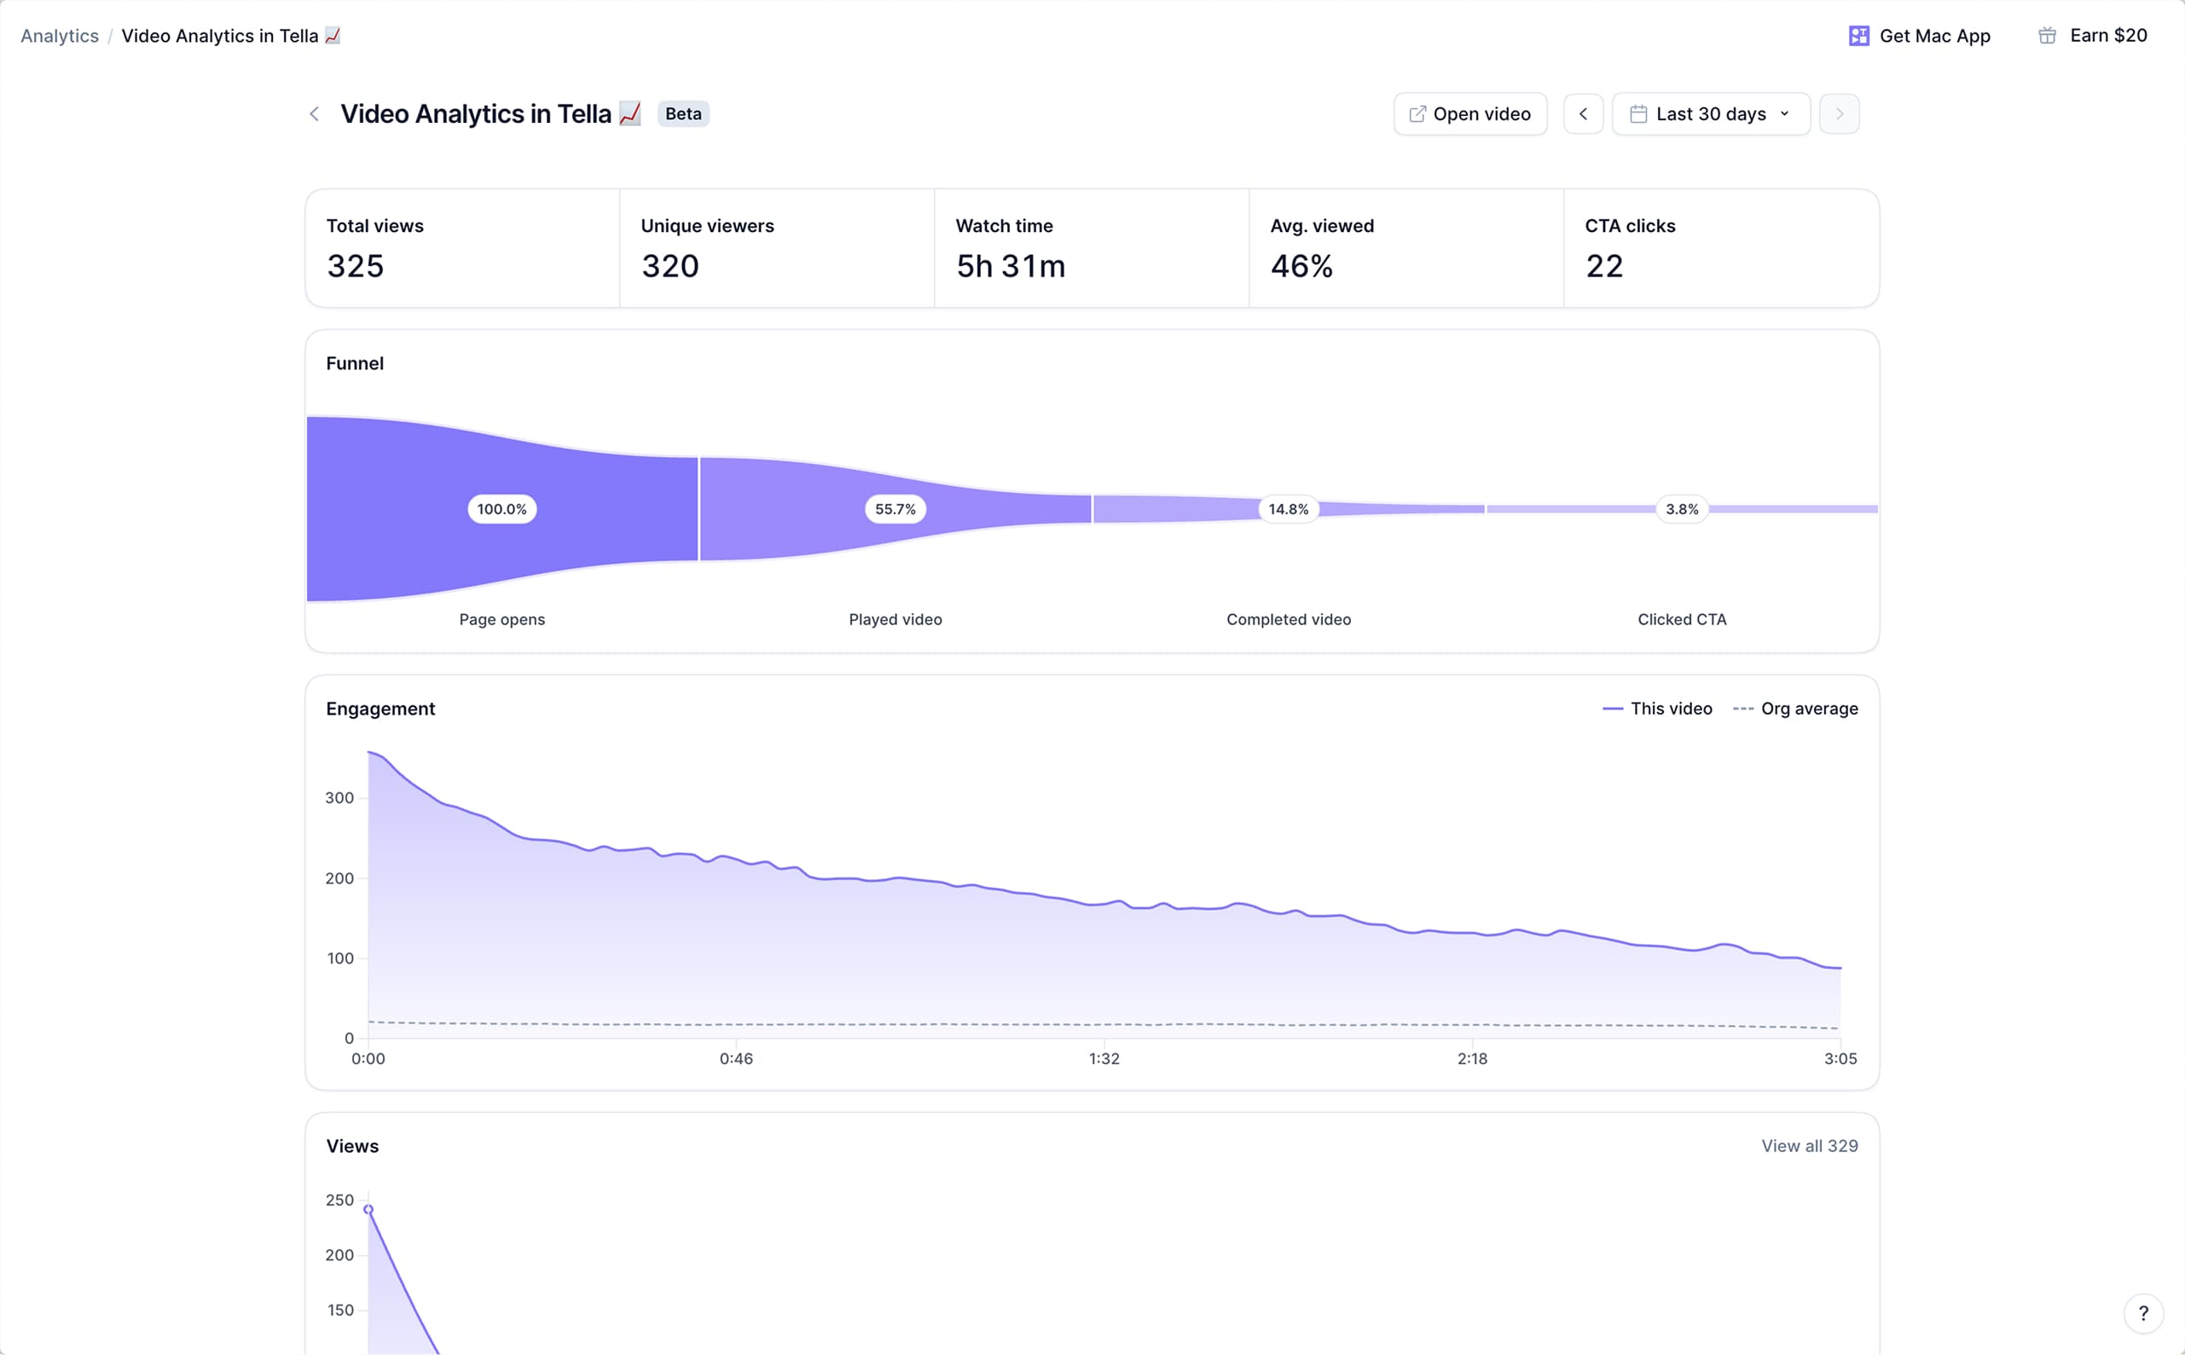The width and height of the screenshot is (2185, 1355).
Task: Select the Total views stat card
Action: coord(462,248)
